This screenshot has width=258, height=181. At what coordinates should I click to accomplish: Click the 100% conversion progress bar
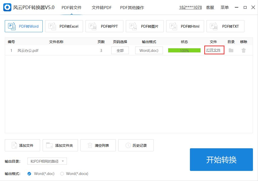[184, 50]
